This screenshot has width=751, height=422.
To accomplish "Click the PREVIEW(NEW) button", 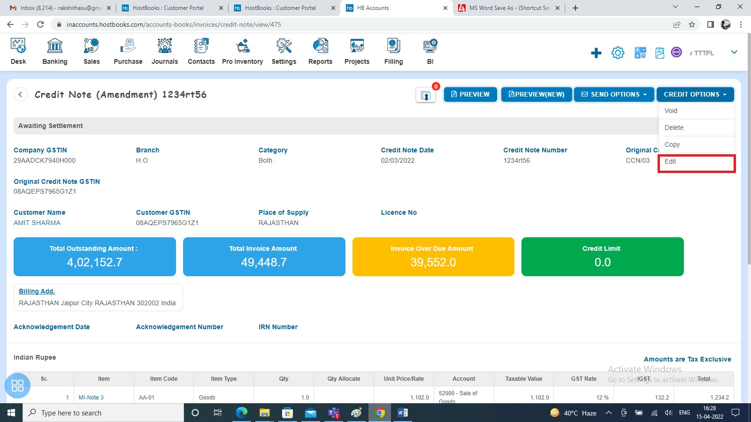I will coord(536,94).
